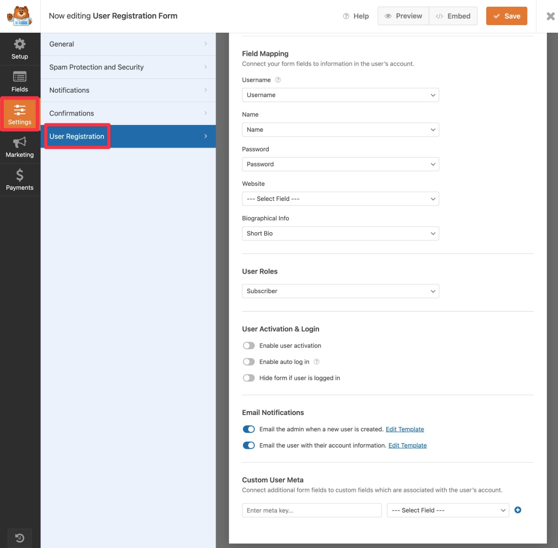Click the Field Mapping heading
Screen dimensions: 558x548
click(x=265, y=54)
